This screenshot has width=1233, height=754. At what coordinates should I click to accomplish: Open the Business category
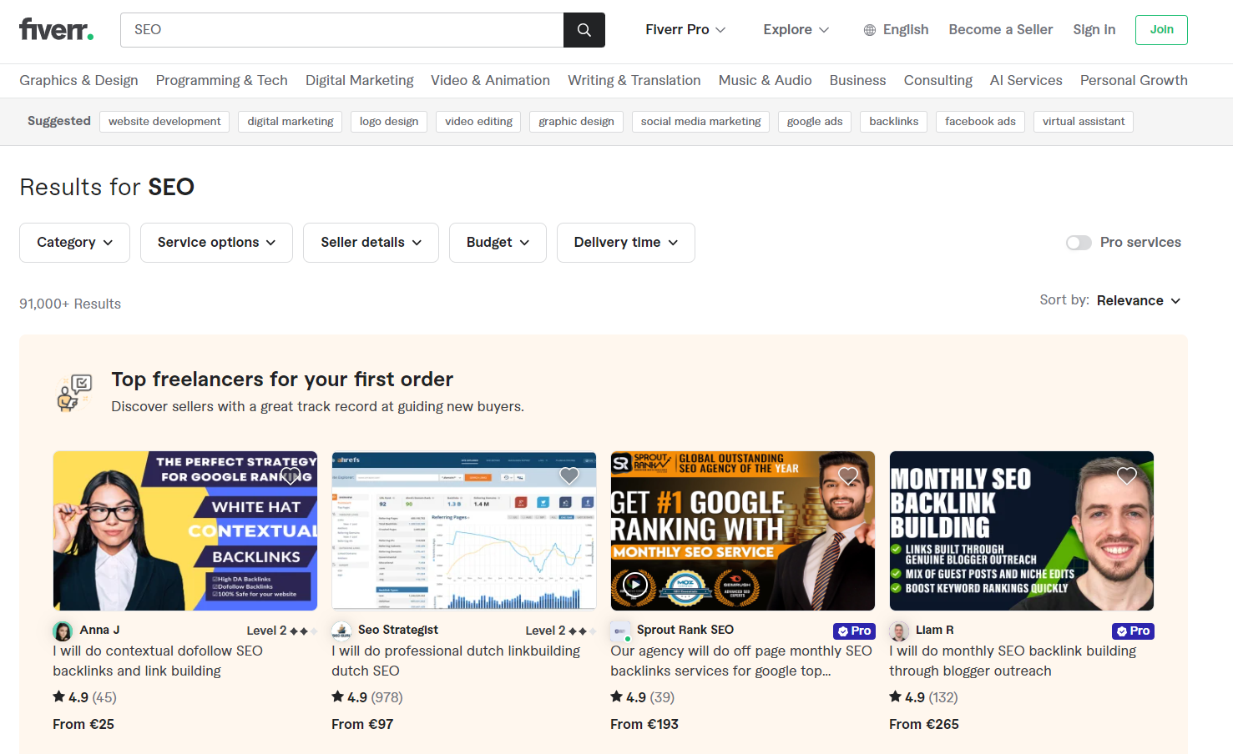857,80
